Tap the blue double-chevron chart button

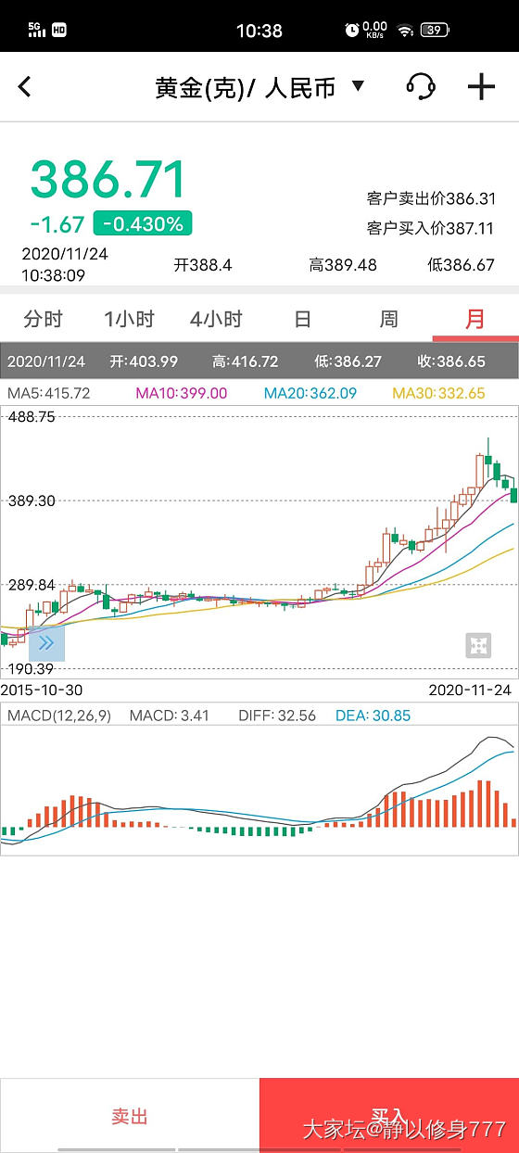[x=46, y=643]
